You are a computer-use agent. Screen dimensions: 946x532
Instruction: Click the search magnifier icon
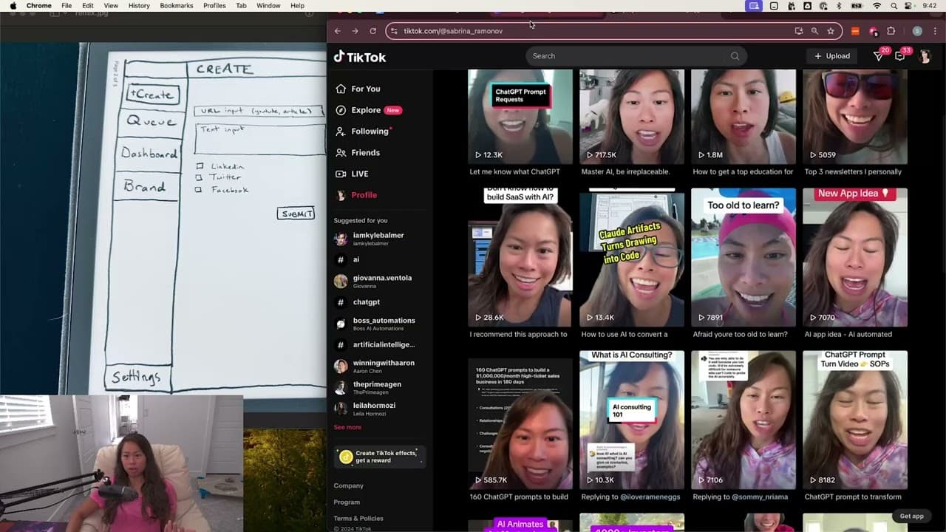click(735, 56)
